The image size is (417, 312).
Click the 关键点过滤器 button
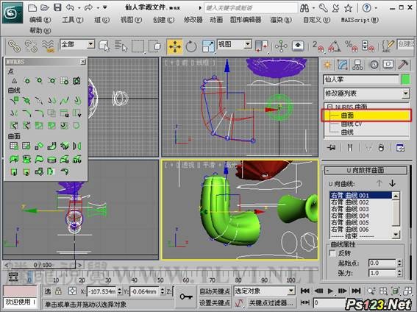click(x=271, y=302)
